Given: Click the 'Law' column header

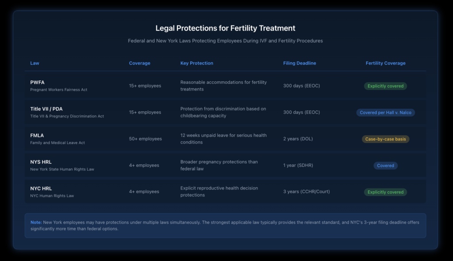Looking at the screenshot, I should (35, 63).
